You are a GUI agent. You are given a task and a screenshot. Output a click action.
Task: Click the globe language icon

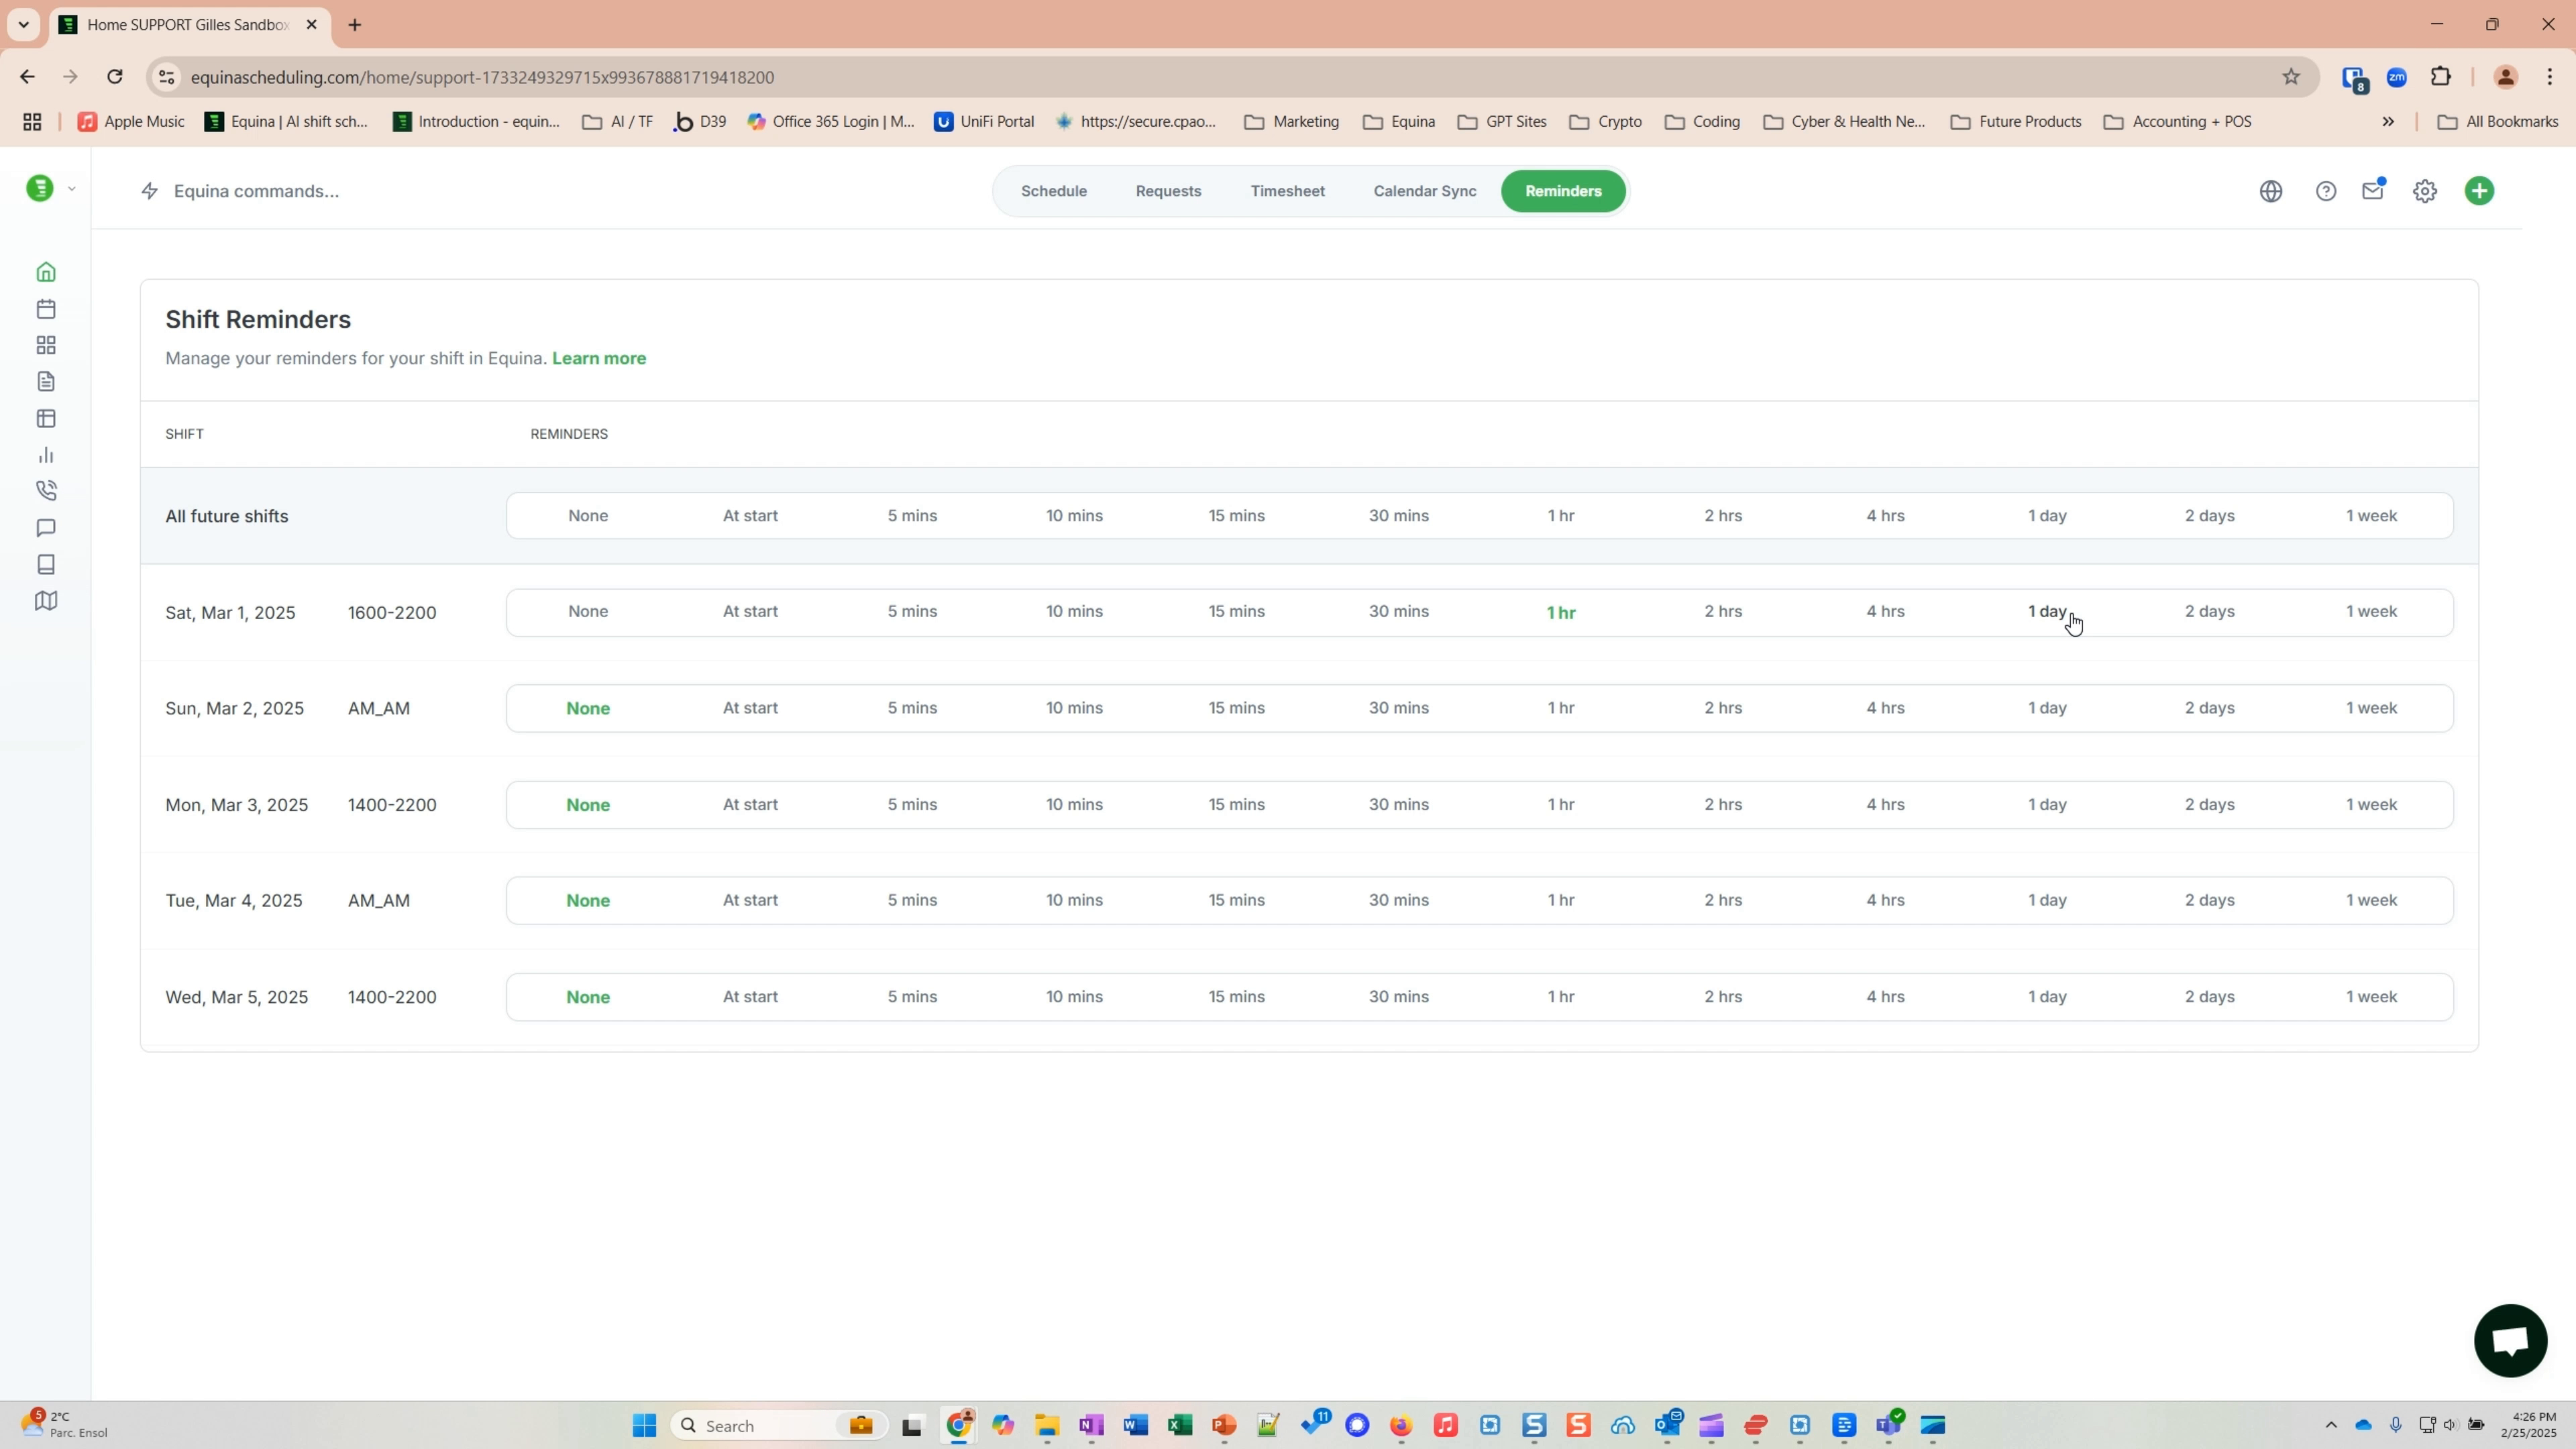pyautogui.click(x=2270, y=190)
